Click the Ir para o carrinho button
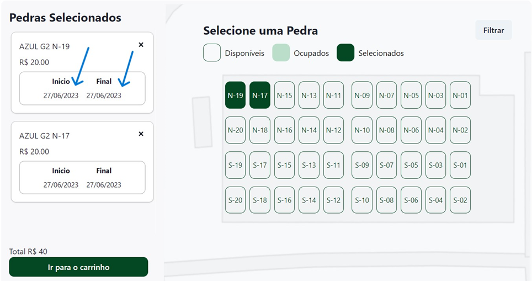Screen dimensions: 532x281 click(78, 267)
